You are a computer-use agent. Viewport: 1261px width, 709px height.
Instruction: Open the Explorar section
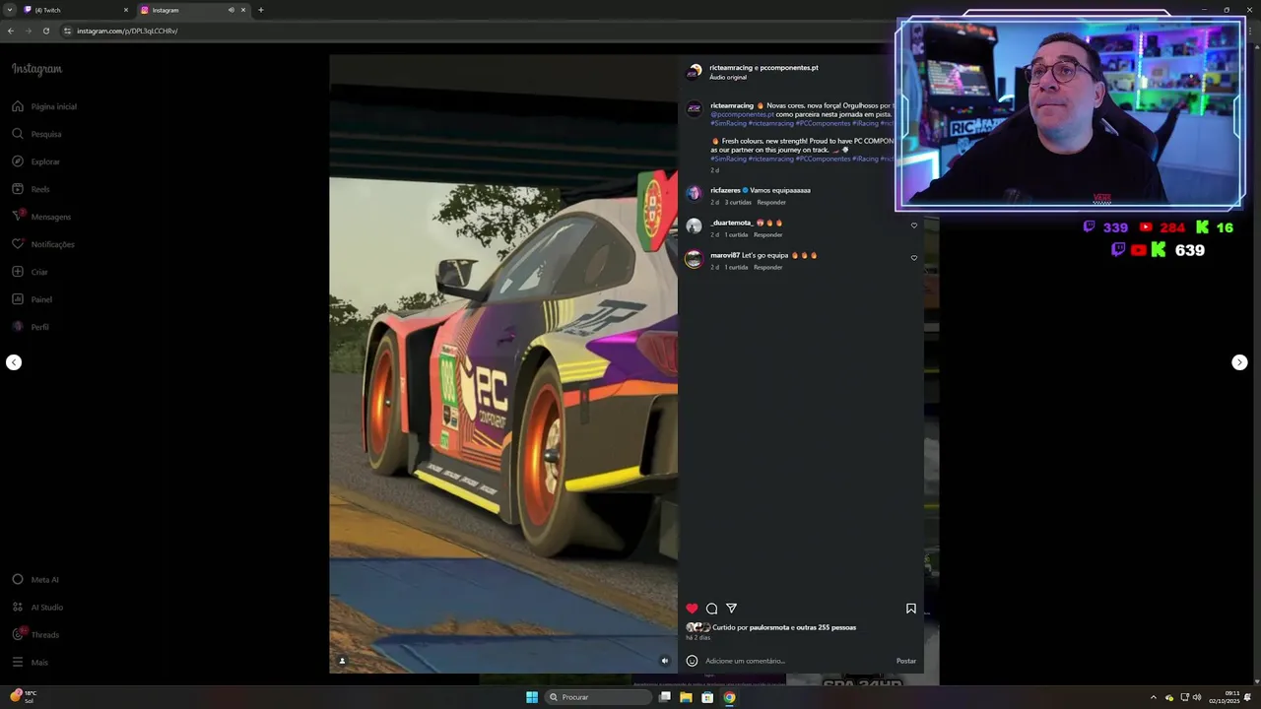point(36,161)
